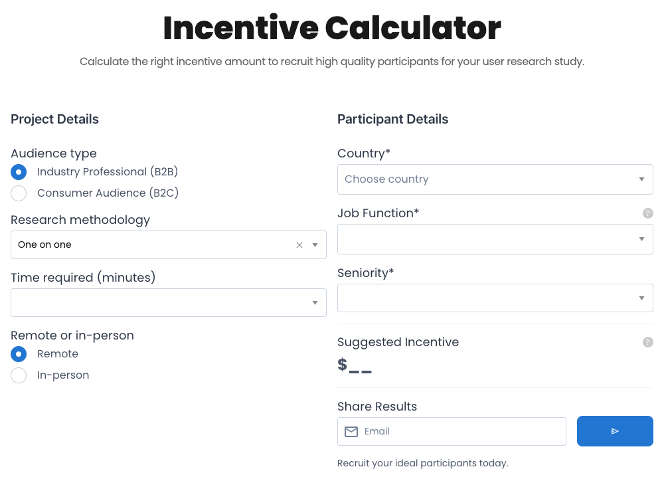Click "Recruit your ideal participants today" text
Viewport: 664px width, 479px height.
click(423, 463)
